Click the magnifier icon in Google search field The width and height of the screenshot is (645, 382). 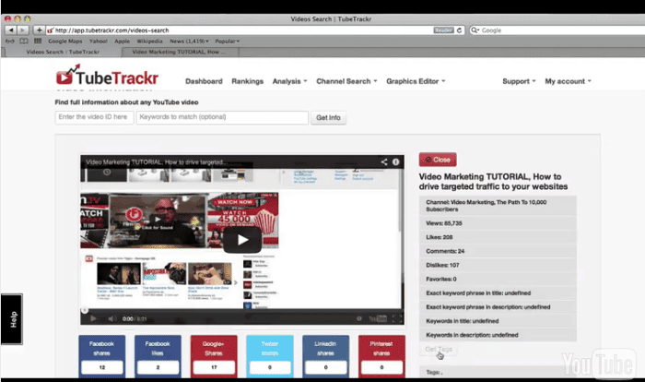pyautogui.click(x=475, y=30)
